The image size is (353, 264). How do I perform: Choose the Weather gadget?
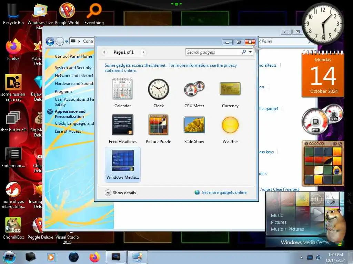point(230,129)
